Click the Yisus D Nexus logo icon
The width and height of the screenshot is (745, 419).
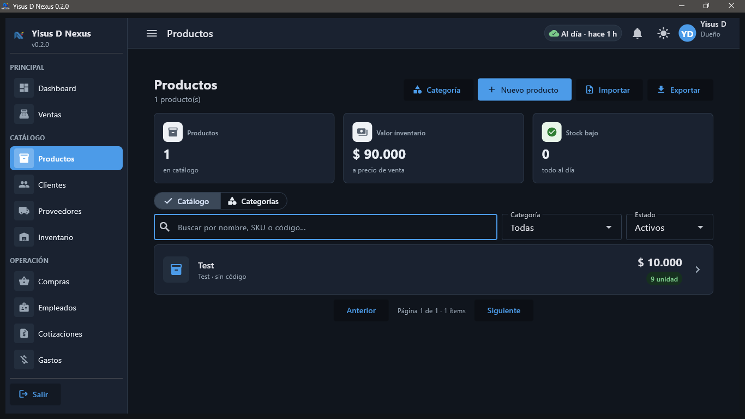tap(19, 35)
